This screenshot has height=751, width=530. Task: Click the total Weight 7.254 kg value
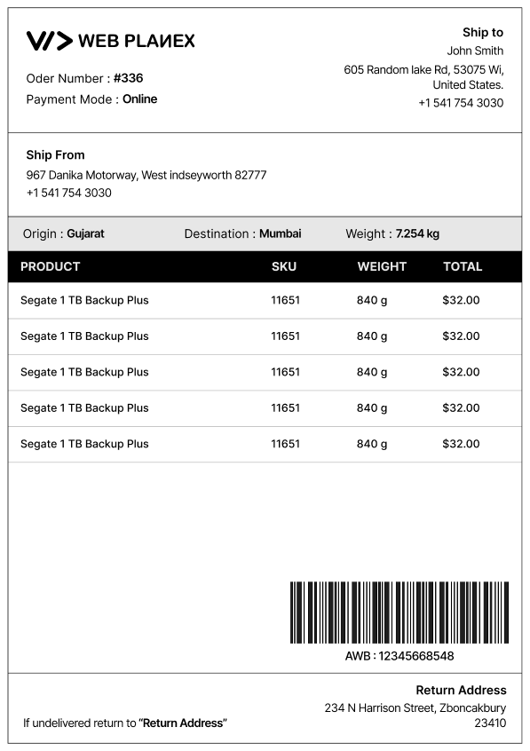pyautogui.click(x=417, y=233)
